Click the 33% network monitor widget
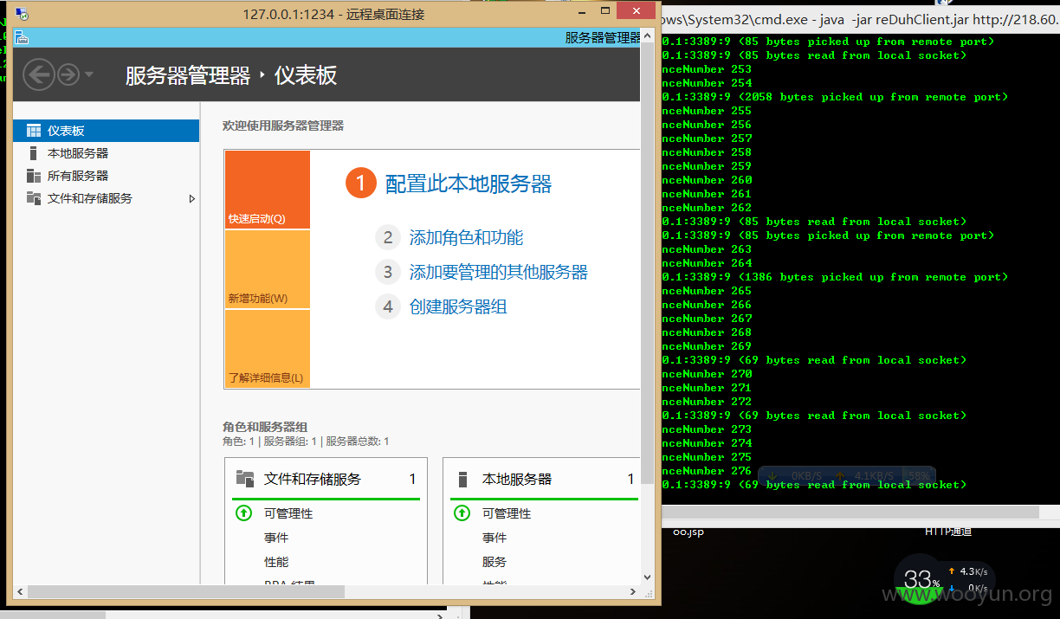This screenshot has width=1060, height=619. 921,579
